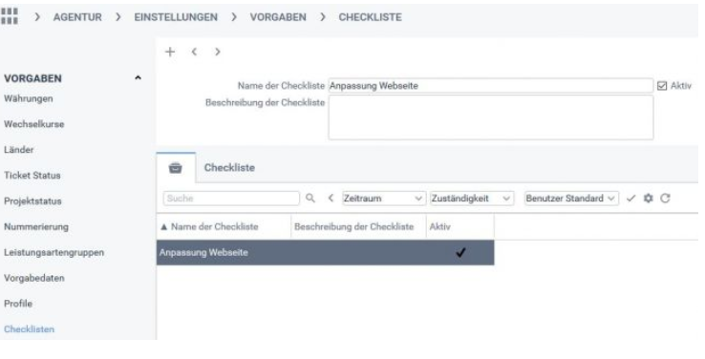
Task: Refresh the checklist table
Action: pyautogui.click(x=666, y=198)
